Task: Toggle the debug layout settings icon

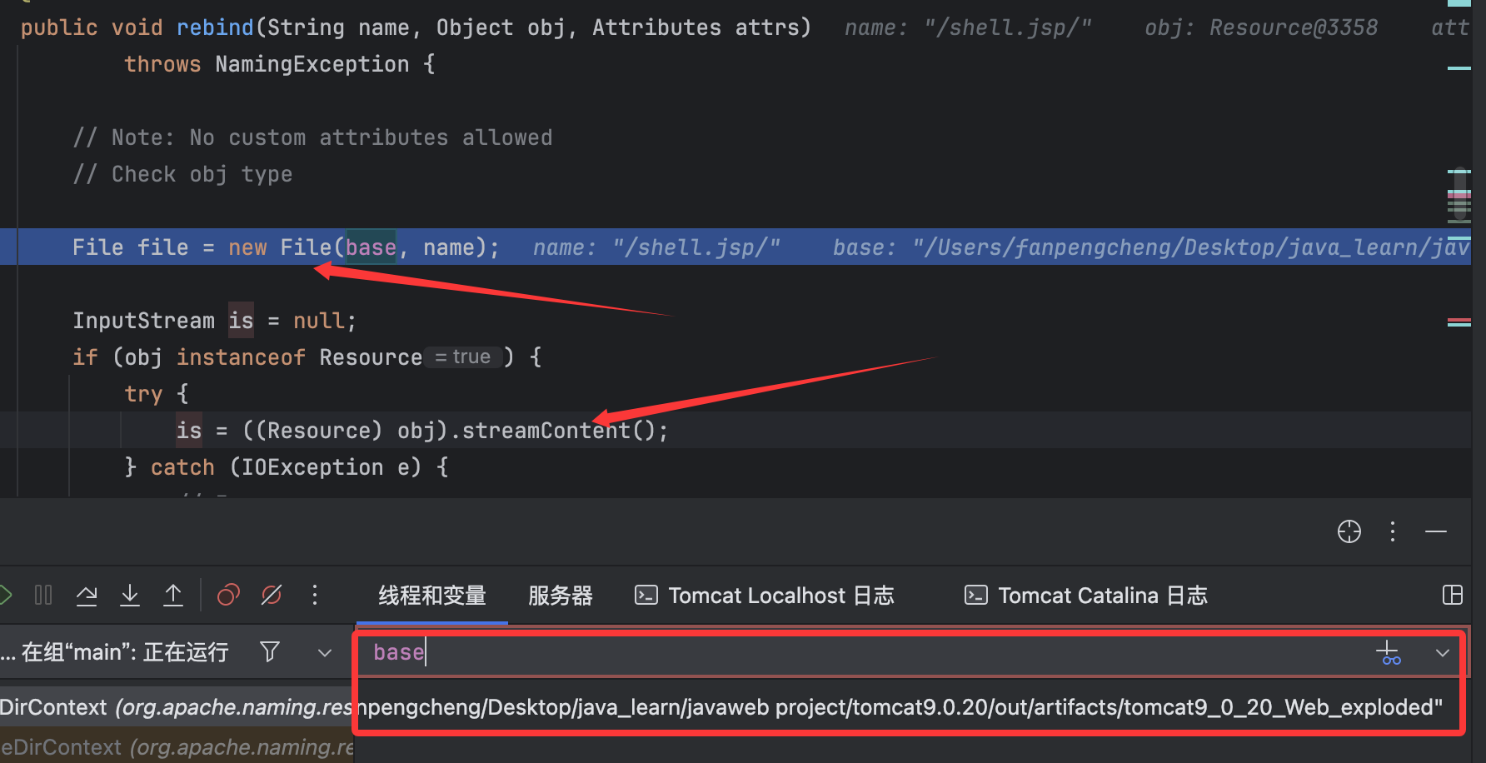Action: point(1452,595)
